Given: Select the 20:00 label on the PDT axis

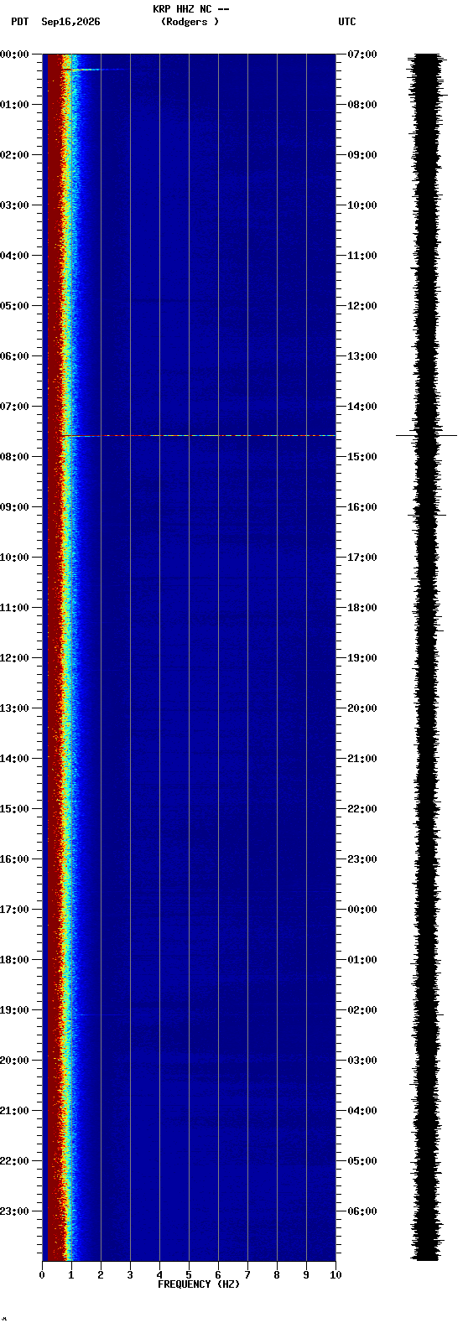Looking at the screenshot, I should (14, 1061).
